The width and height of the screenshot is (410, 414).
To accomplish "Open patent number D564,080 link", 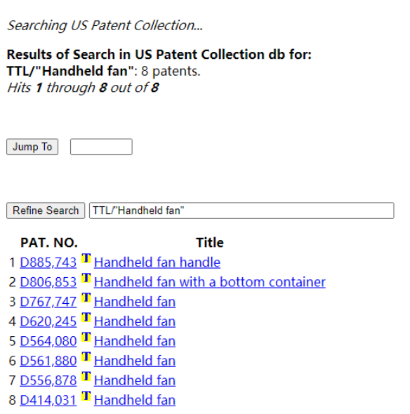I will pyautogui.click(x=48, y=341).
